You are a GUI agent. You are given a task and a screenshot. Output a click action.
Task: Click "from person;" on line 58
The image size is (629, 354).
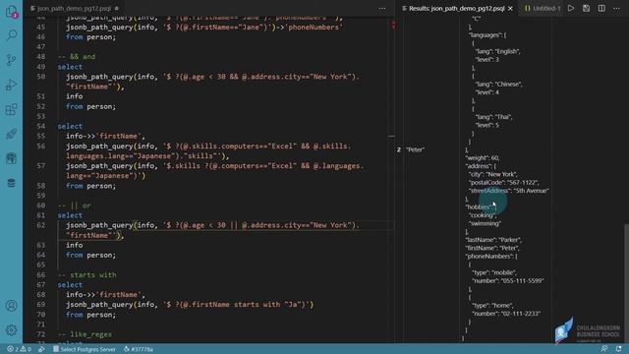point(91,186)
